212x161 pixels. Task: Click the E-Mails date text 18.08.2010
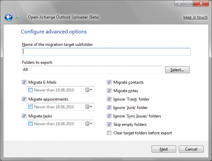[65, 90]
